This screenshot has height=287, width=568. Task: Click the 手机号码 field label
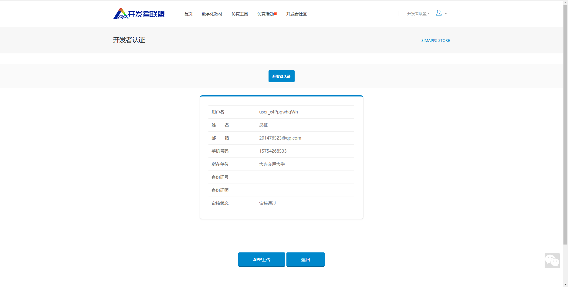point(220,151)
